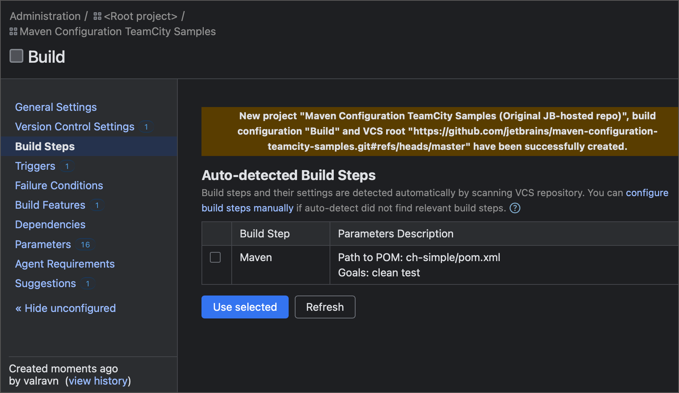Viewport: 679px width, 393px height.
Task: Collapse sidebar with Hide unconfigured
Action: click(x=65, y=308)
